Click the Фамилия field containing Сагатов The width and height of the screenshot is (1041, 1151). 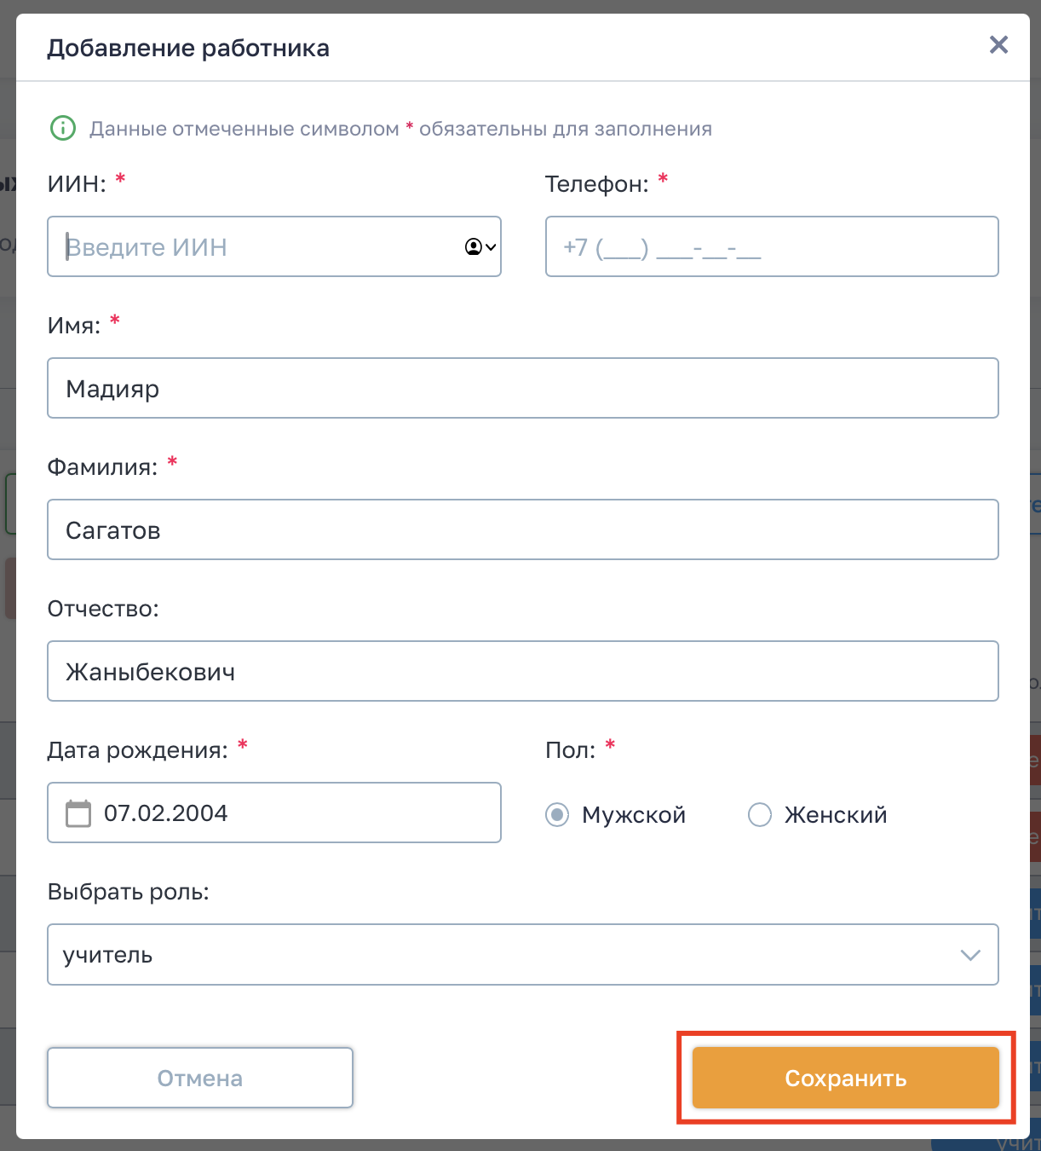[x=522, y=530]
